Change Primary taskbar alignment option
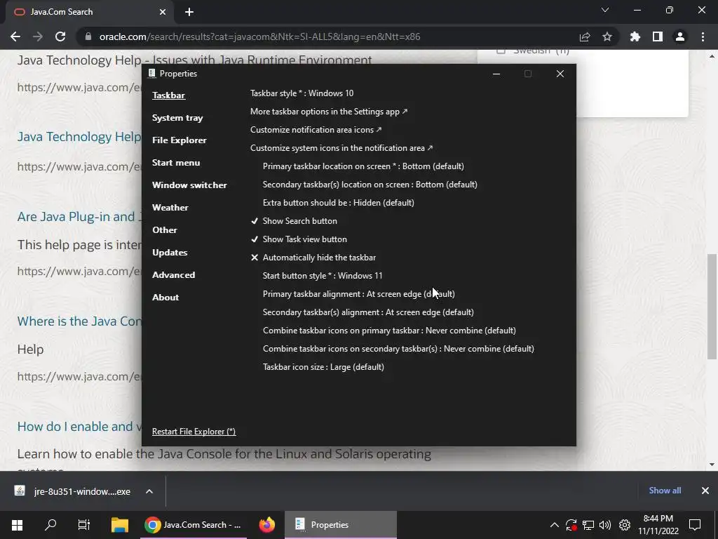 point(358,294)
